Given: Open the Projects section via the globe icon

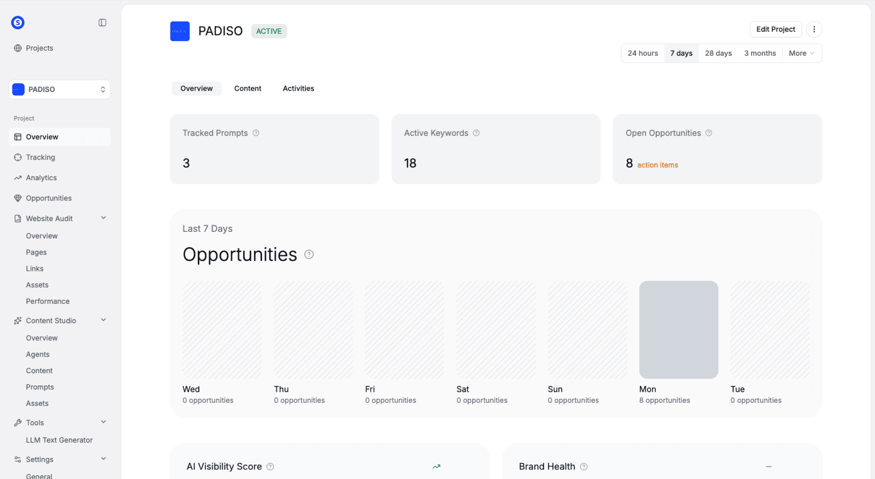Looking at the screenshot, I should pos(18,48).
